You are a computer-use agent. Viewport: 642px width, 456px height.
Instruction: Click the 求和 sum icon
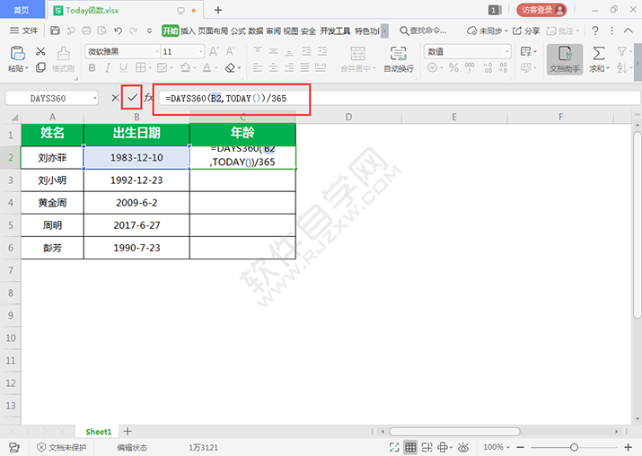600,59
